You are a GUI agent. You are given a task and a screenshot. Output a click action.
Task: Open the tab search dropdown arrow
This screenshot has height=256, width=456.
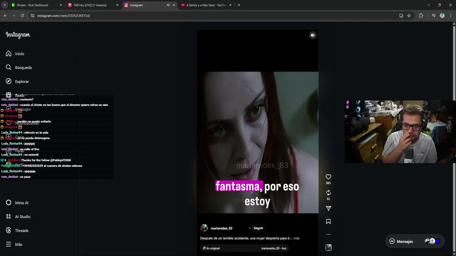coord(5,5)
